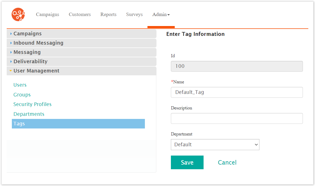Go to the Customers navigation tab
Viewport: 315px width, 186px height.
[80, 14]
